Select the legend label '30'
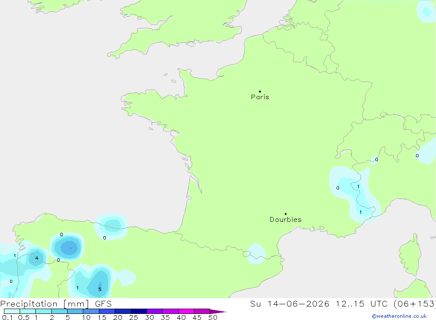 150,317
